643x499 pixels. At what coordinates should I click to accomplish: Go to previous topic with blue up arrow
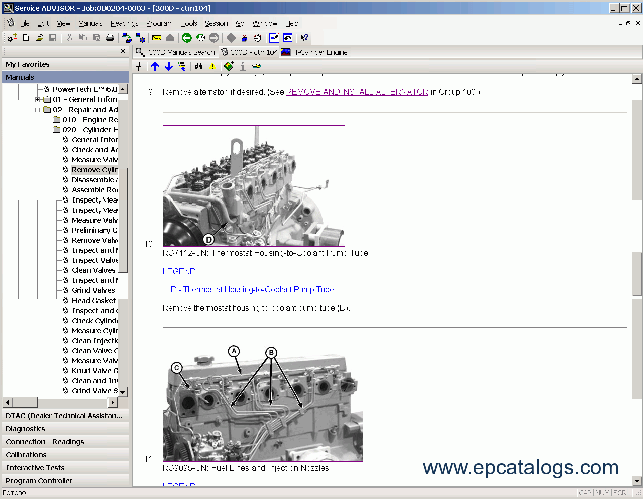[155, 66]
